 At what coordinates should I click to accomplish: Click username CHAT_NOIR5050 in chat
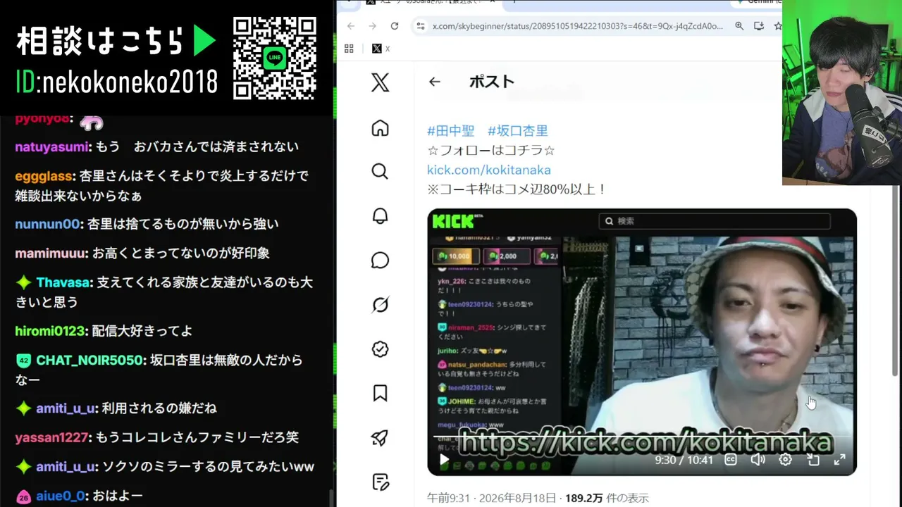(89, 360)
